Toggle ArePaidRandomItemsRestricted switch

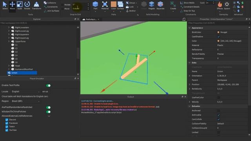coord(48,107)
